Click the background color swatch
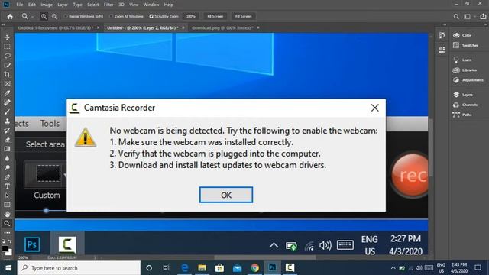The image size is (489, 275). (x=10, y=252)
